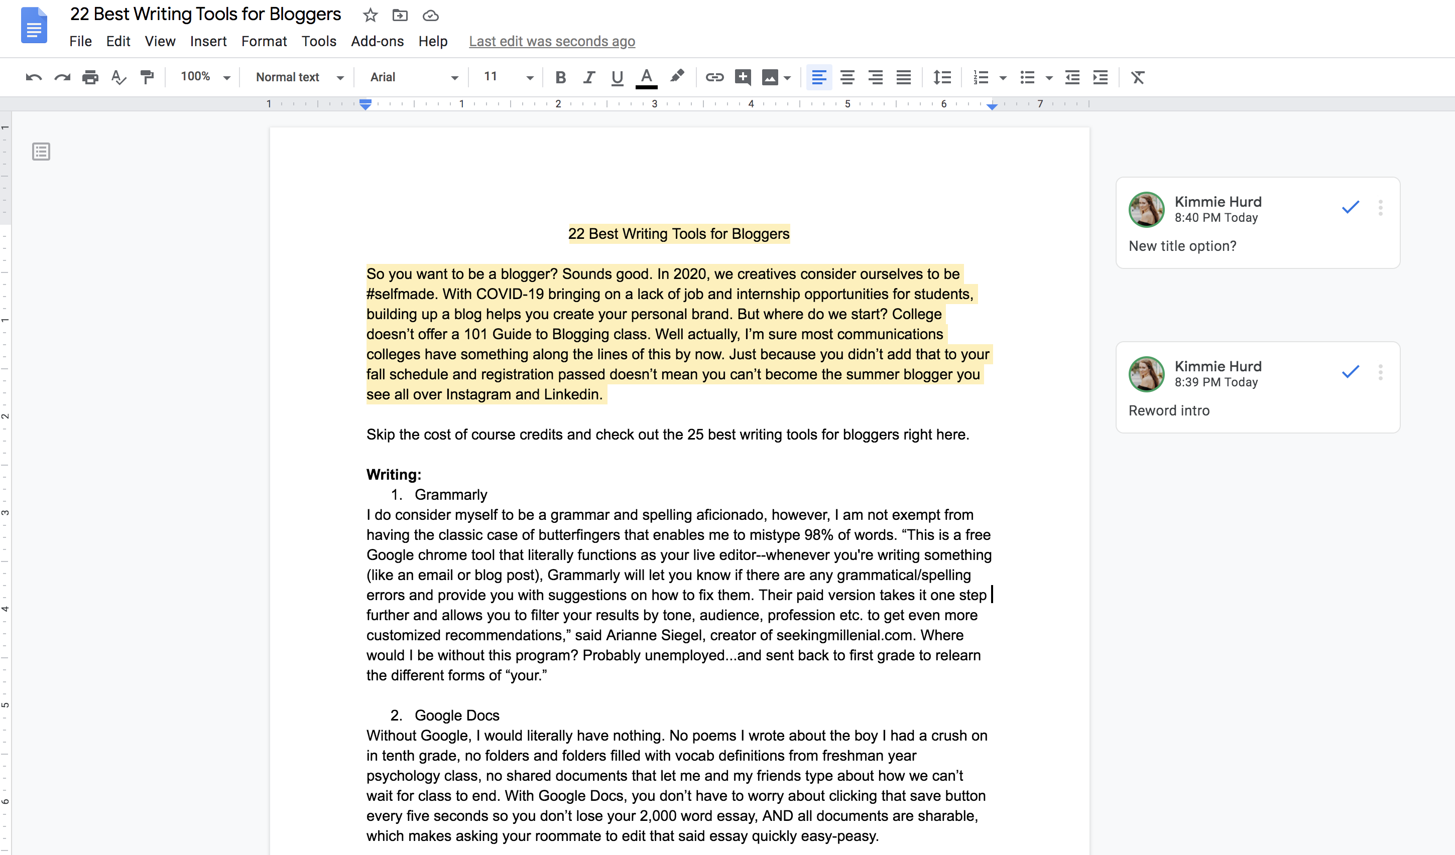This screenshot has width=1455, height=855.
Task: Open the Normal text style dropdown
Action: [x=300, y=77]
